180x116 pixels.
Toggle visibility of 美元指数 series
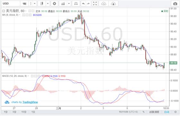[30, 11]
